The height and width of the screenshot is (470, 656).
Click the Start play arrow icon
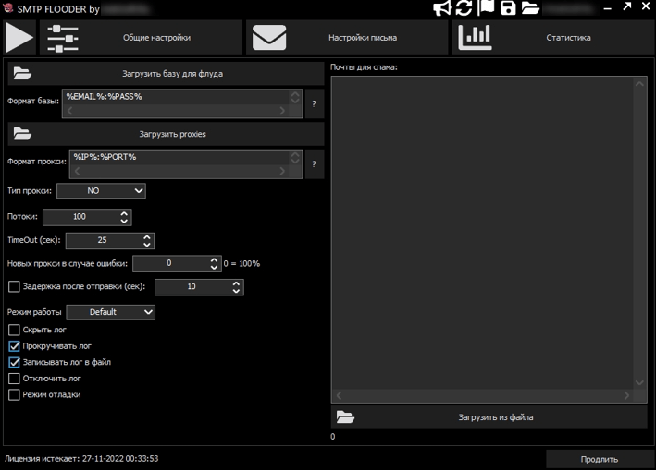point(19,38)
